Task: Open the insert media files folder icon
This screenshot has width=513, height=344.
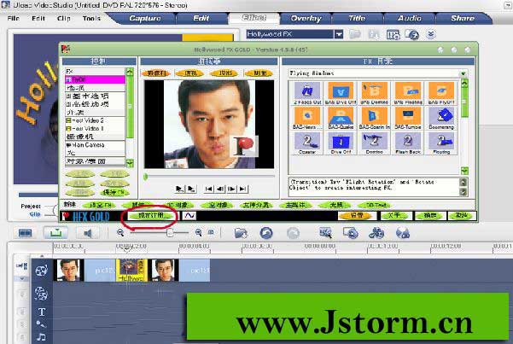Action: tap(241, 233)
